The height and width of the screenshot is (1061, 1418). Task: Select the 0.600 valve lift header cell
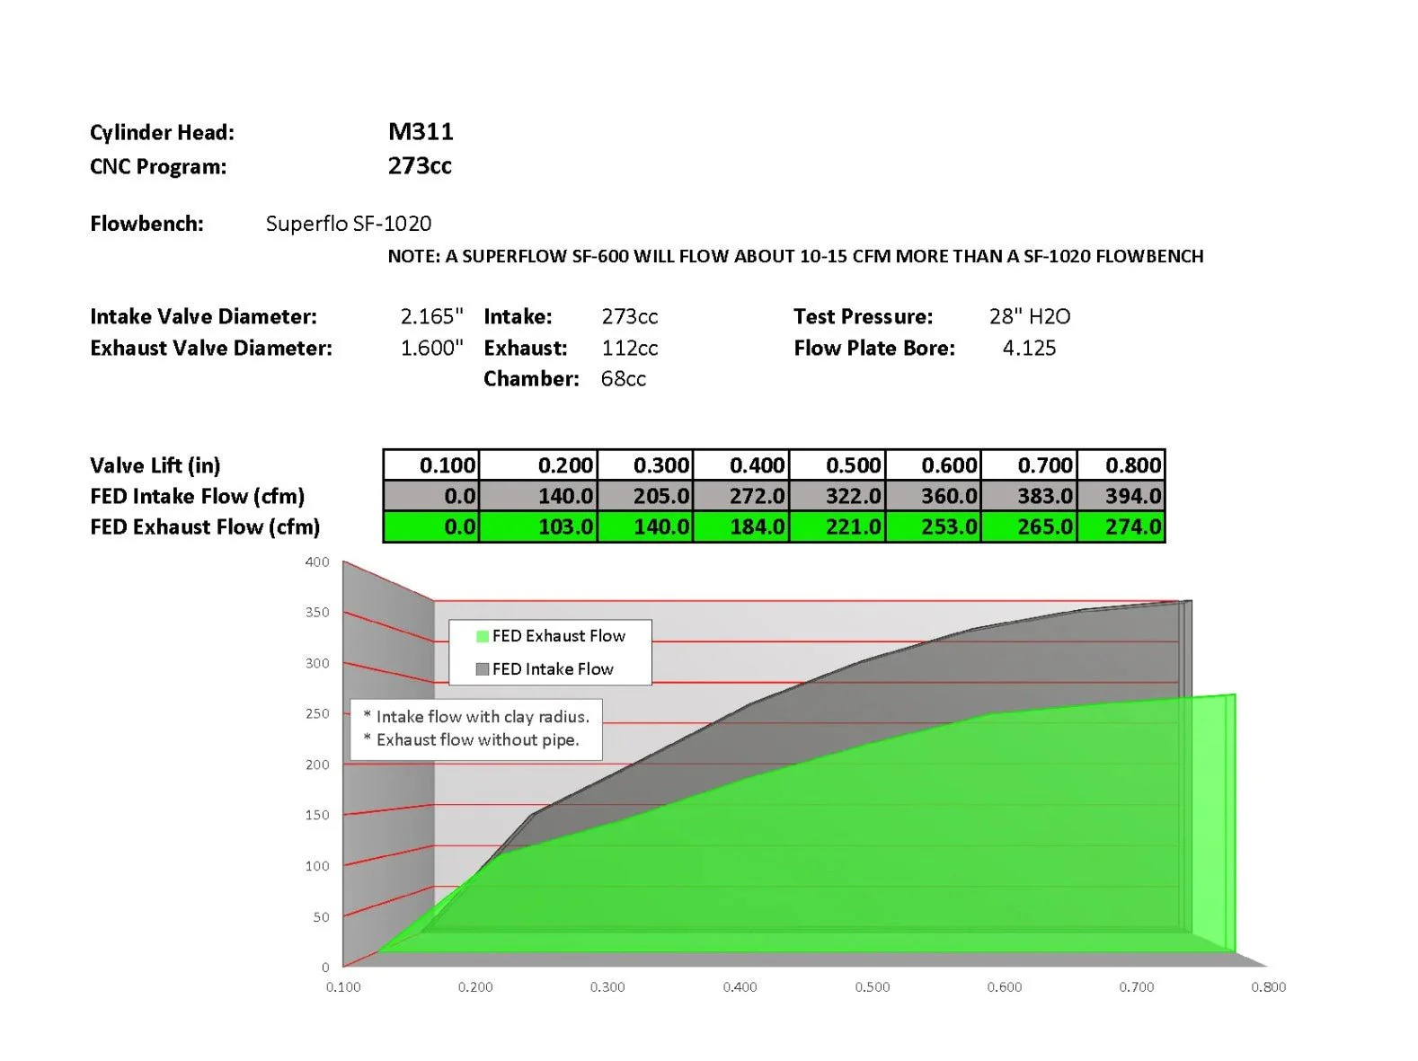[x=933, y=465]
